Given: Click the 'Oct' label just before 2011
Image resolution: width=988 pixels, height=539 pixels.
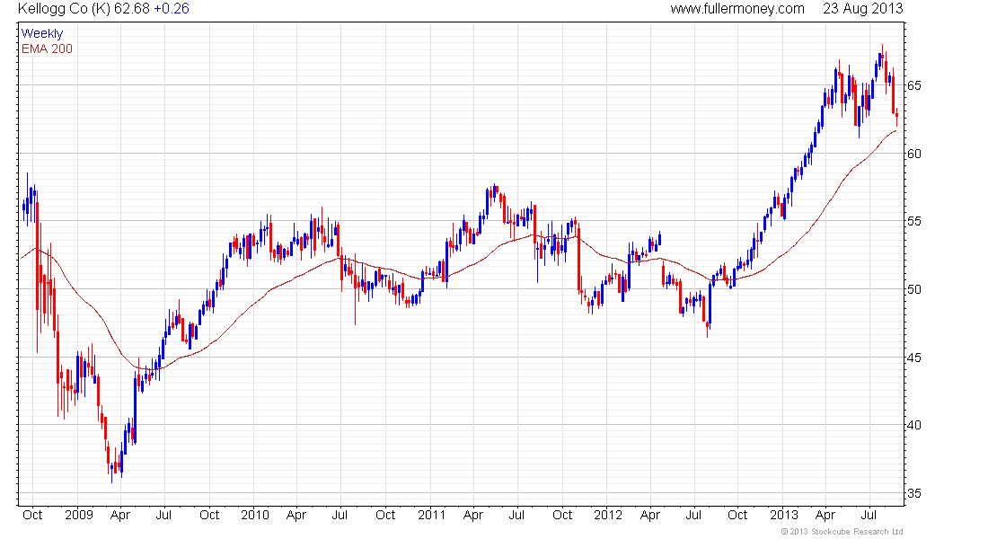Looking at the screenshot, I should pos(385,515).
